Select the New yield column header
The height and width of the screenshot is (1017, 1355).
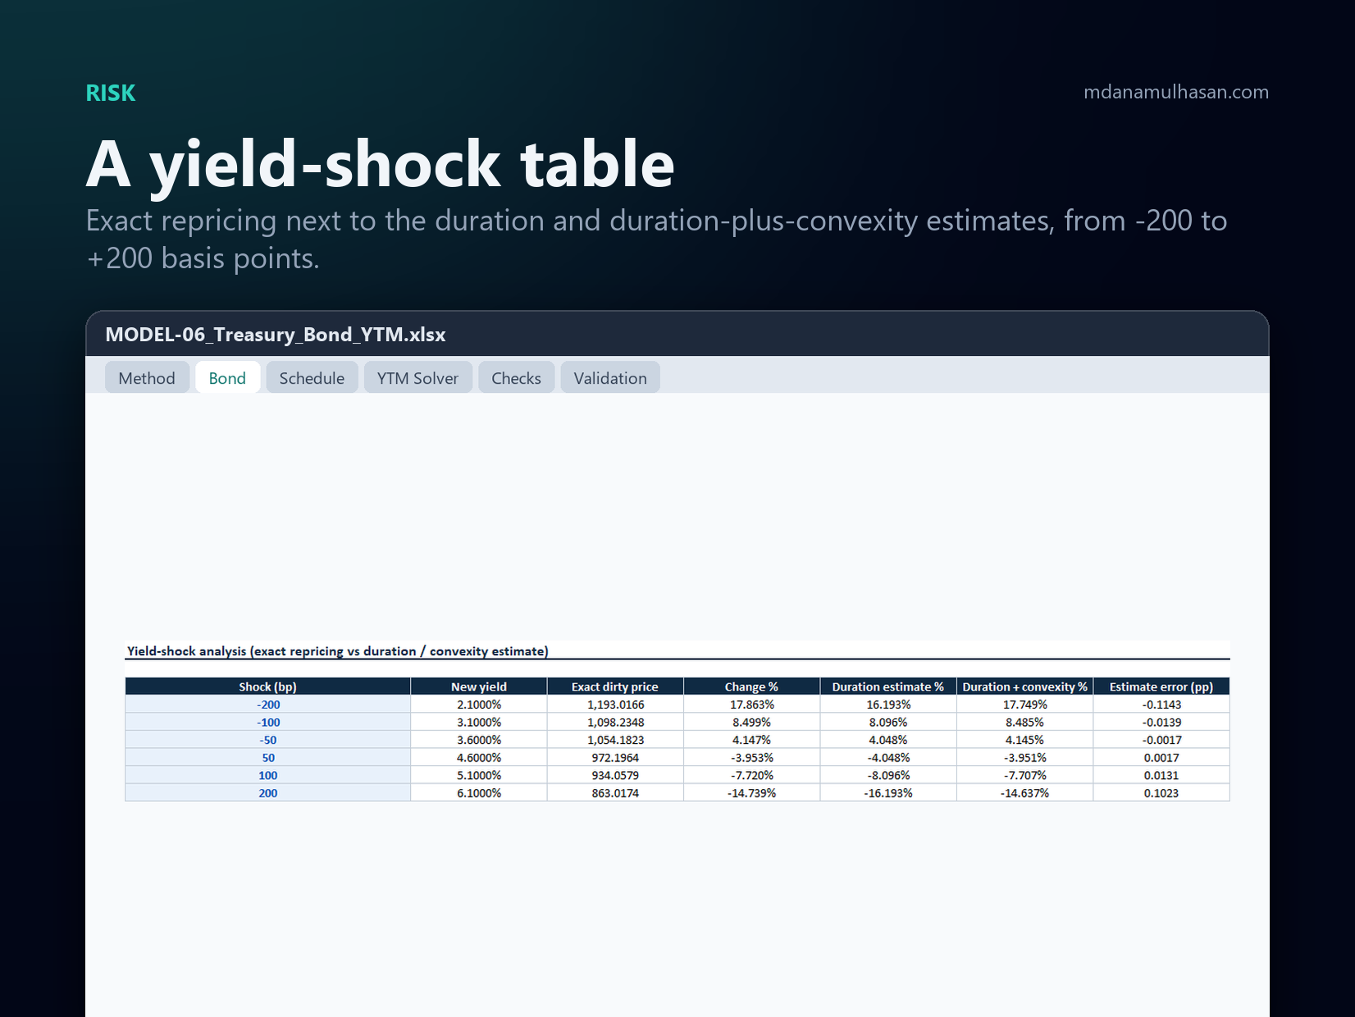pos(479,686)
